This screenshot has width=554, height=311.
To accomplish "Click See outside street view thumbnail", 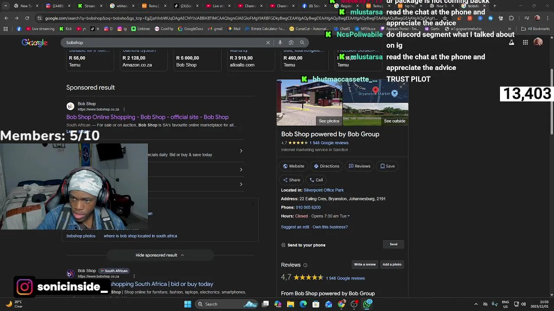I will point(375,114).
